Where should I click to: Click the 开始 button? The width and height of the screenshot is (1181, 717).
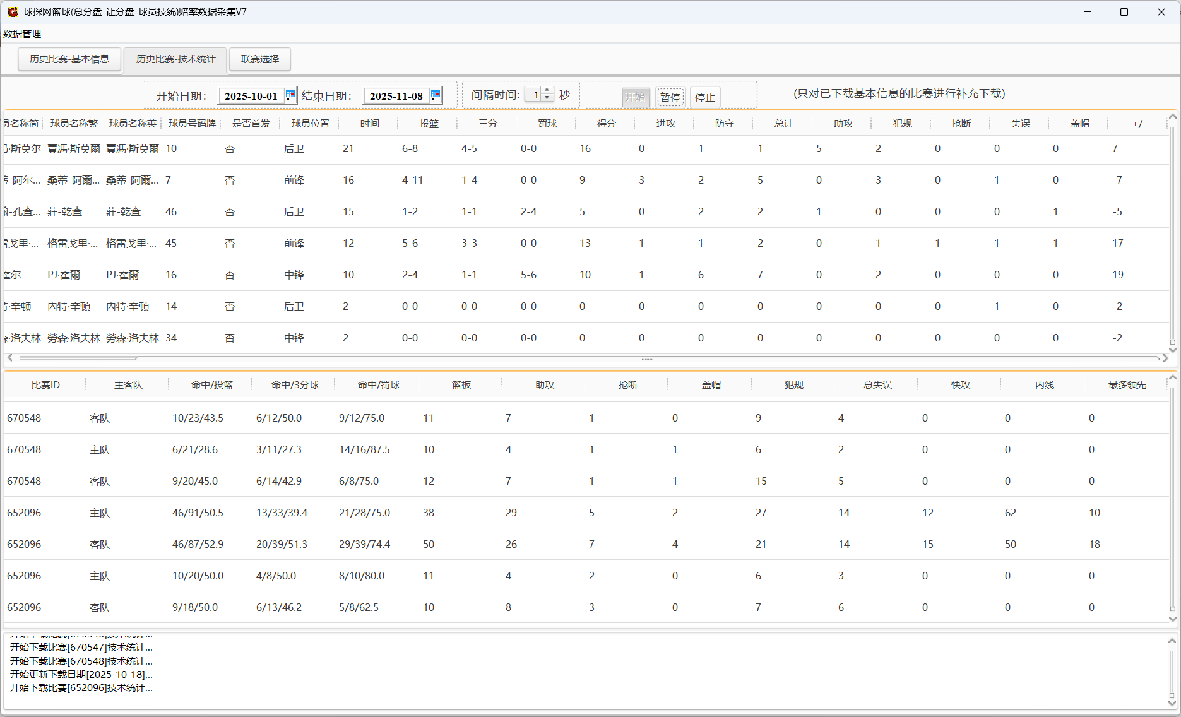[636, 97]
